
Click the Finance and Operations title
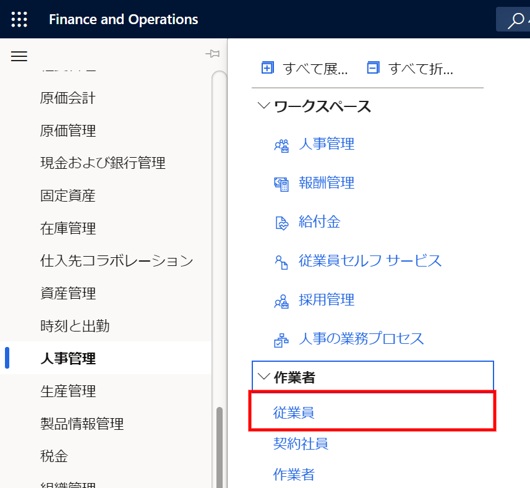click(x=123, y=19)
